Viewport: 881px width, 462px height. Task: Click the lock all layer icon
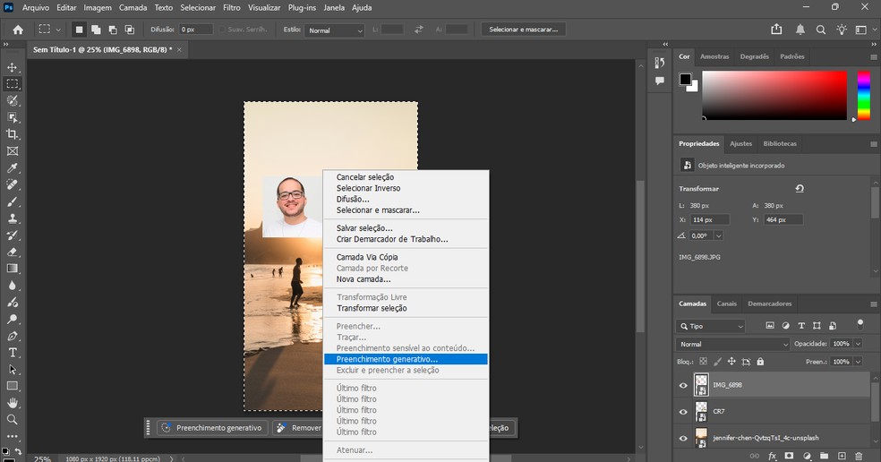pyautogui.click(x=760, y=362)
